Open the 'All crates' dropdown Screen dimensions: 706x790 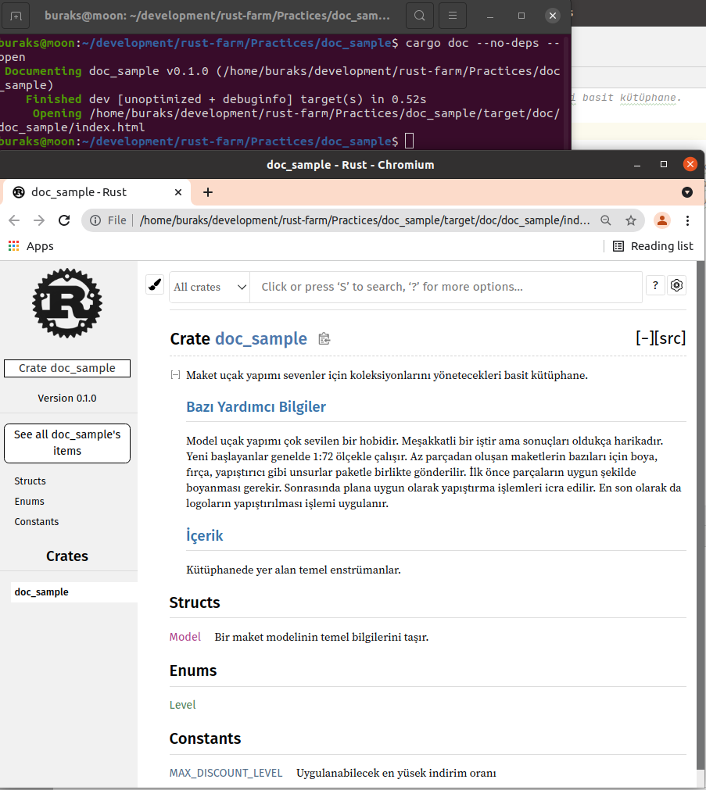(210, 287)
